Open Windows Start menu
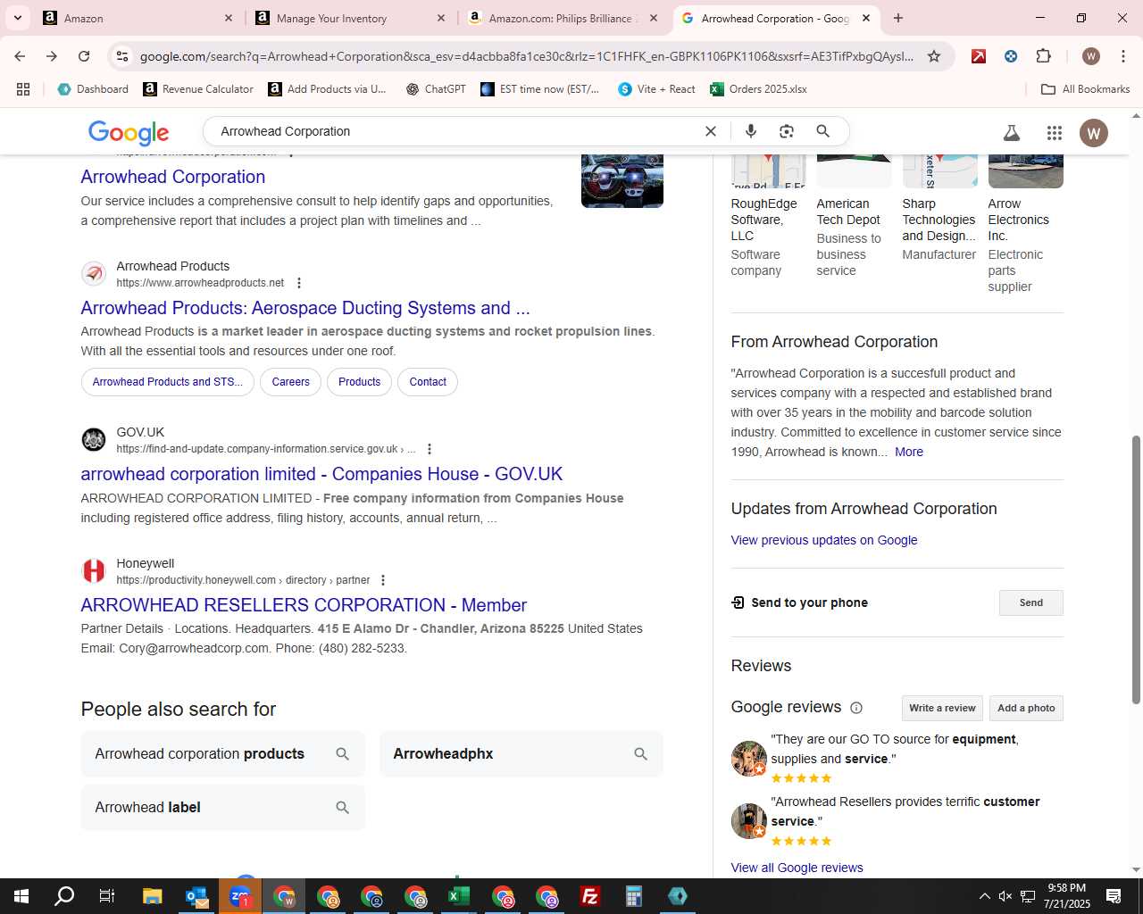The width and height of the screenshot is (1143, 914). pyautogui.click(x=21, y=896)
